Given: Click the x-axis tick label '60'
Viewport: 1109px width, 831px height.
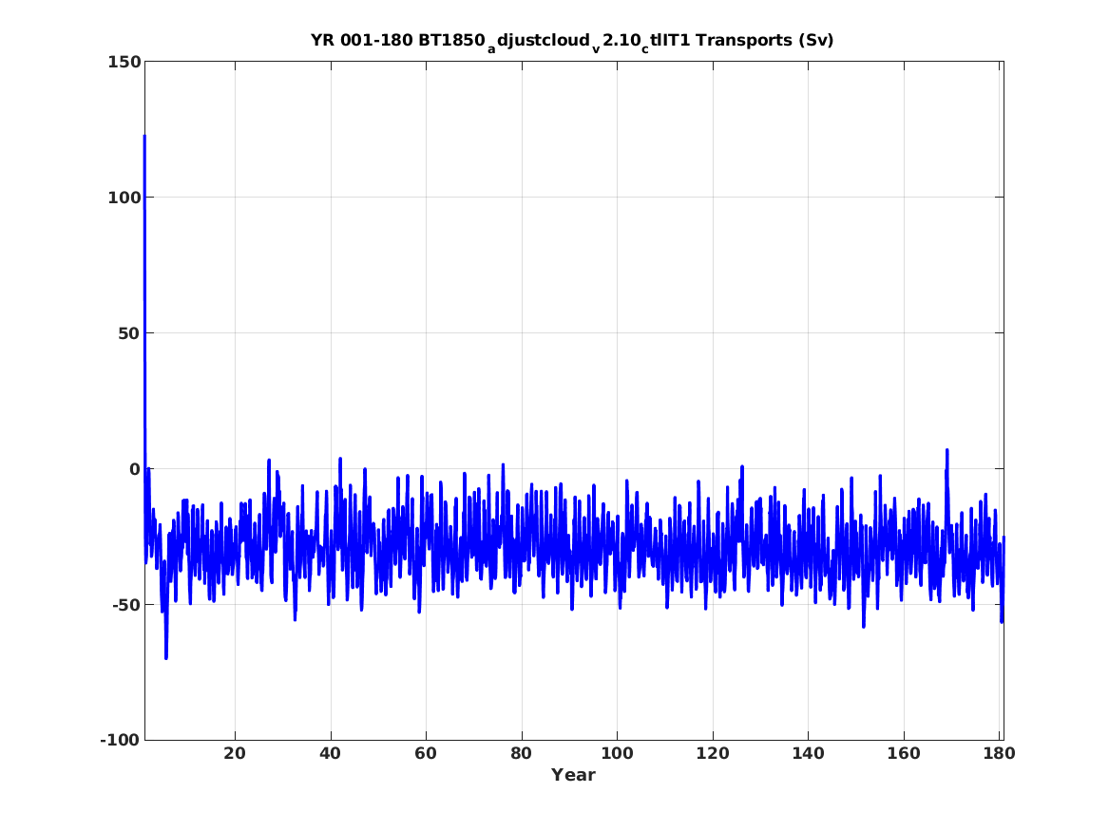Looking at the screenshot, I should coord(426,754).
